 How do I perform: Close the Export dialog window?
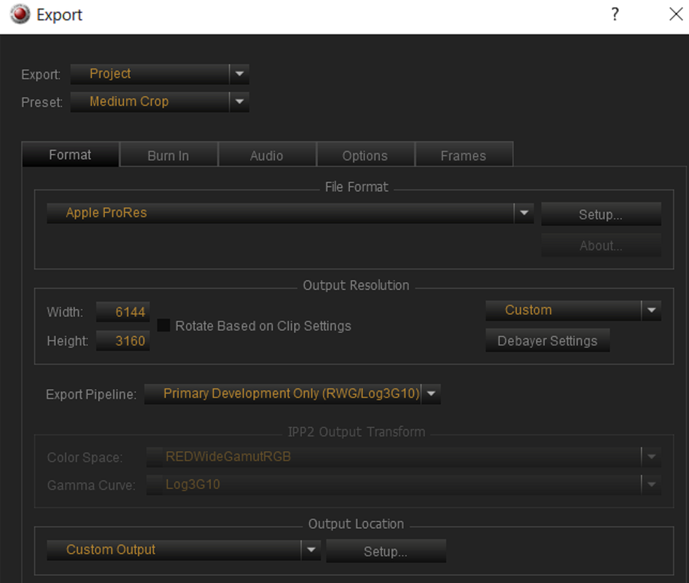click(x=676, y=14)
